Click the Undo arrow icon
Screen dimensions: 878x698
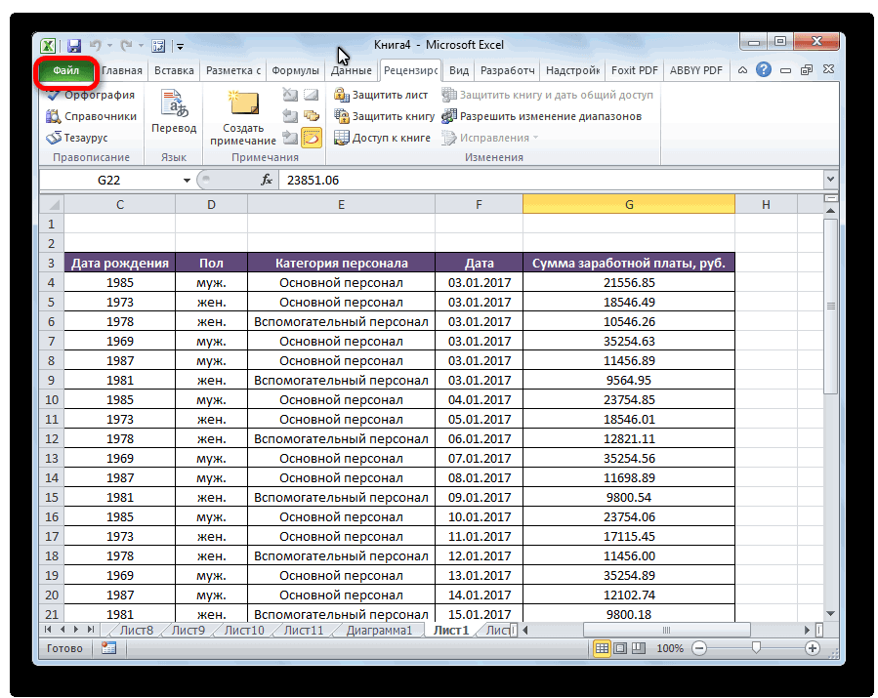pos(95,45)
